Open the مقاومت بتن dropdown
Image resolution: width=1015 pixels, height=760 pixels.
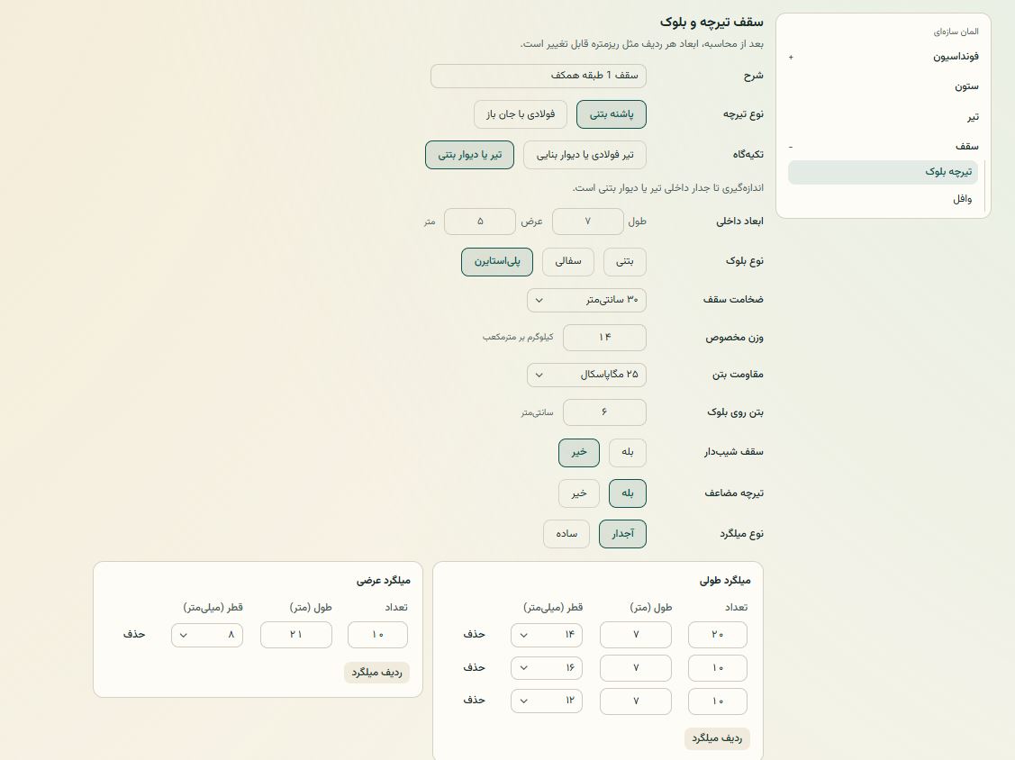click(x=586, y=375)
